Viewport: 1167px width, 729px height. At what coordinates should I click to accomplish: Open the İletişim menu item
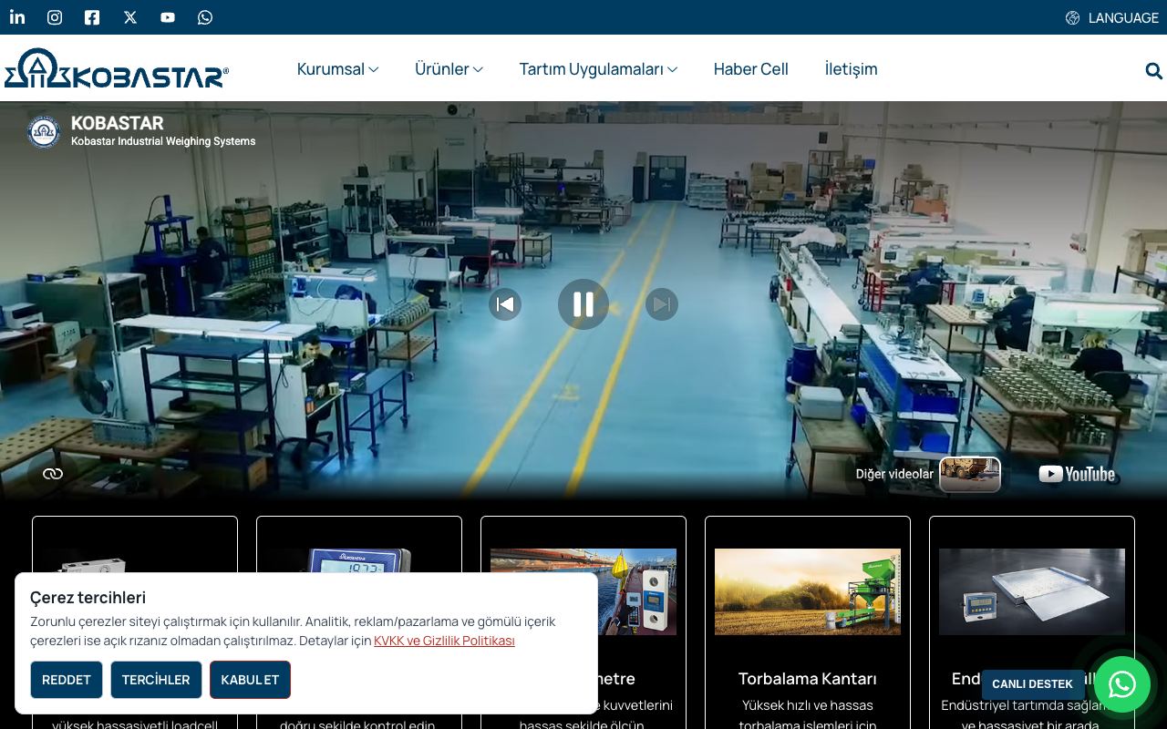point(852,69)
